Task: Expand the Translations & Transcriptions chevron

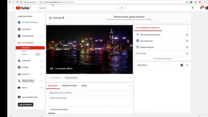Action: (x=42, y=81)
